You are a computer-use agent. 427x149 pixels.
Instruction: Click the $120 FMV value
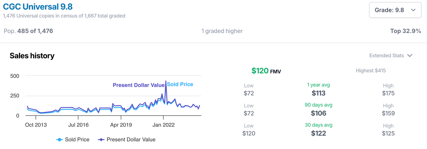pos(266,71)
